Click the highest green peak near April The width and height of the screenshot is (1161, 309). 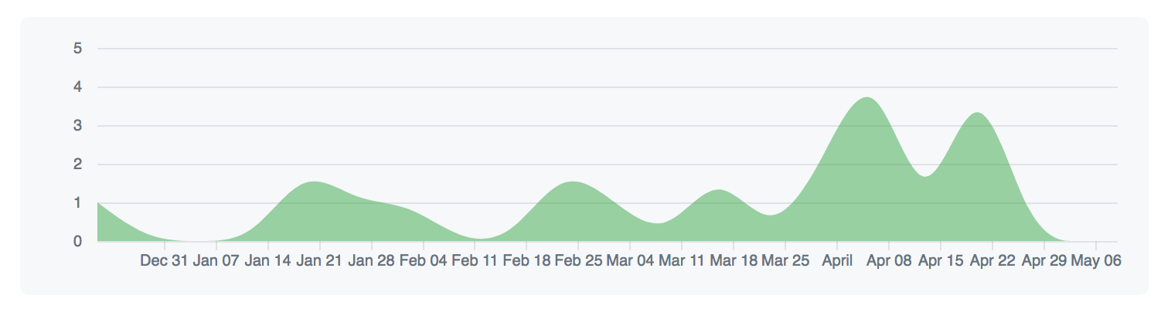(867, 98)
